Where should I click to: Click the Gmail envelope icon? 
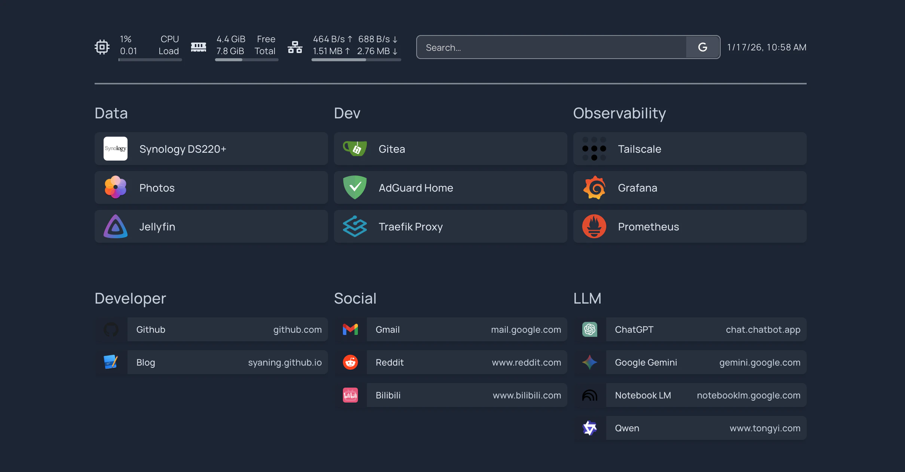pyautogui.click(x=350, y=329)
